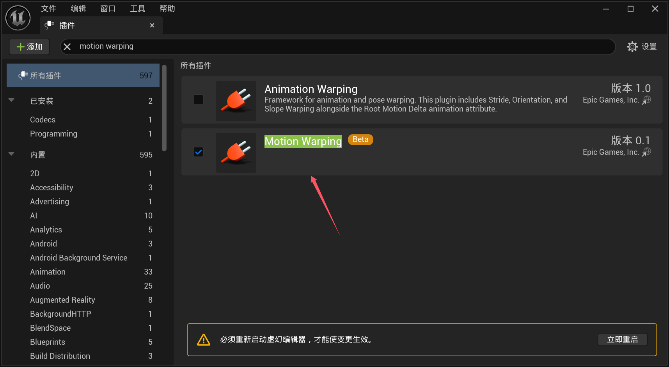This screenshot has width=669, height=367.
Task: Clear the search with the X icon
Action: (x=67, y=47)
